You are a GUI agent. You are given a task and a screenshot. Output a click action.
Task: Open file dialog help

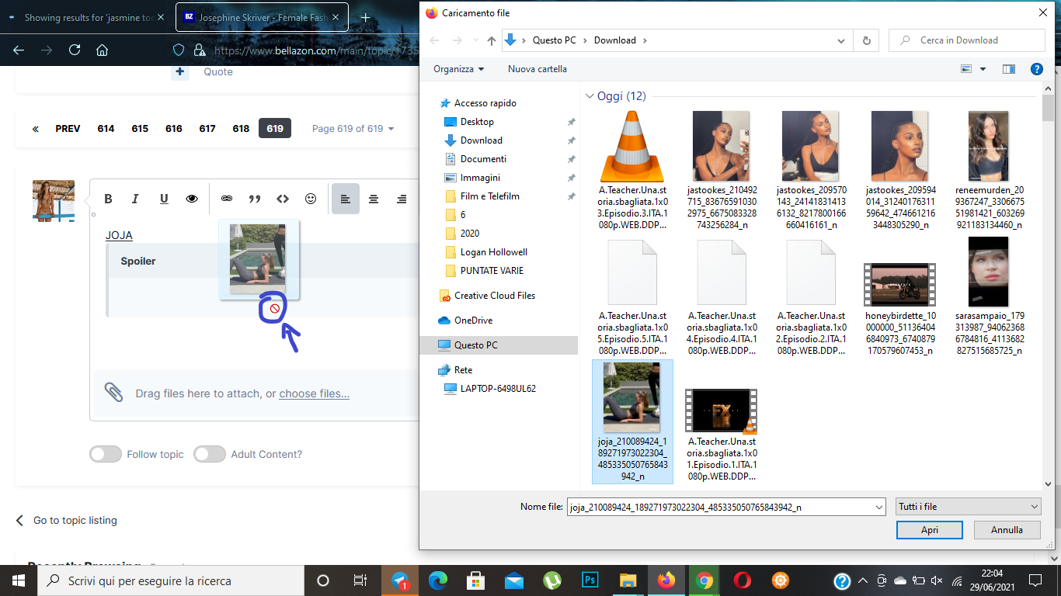pyautogui.click(x=1036, y=69)
